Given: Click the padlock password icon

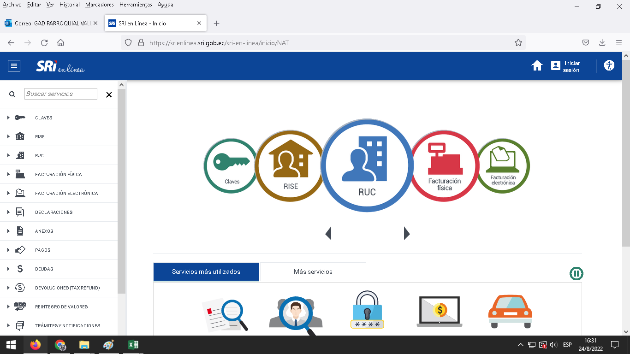Looking at the screenshot, I should (x=367, y=310).
